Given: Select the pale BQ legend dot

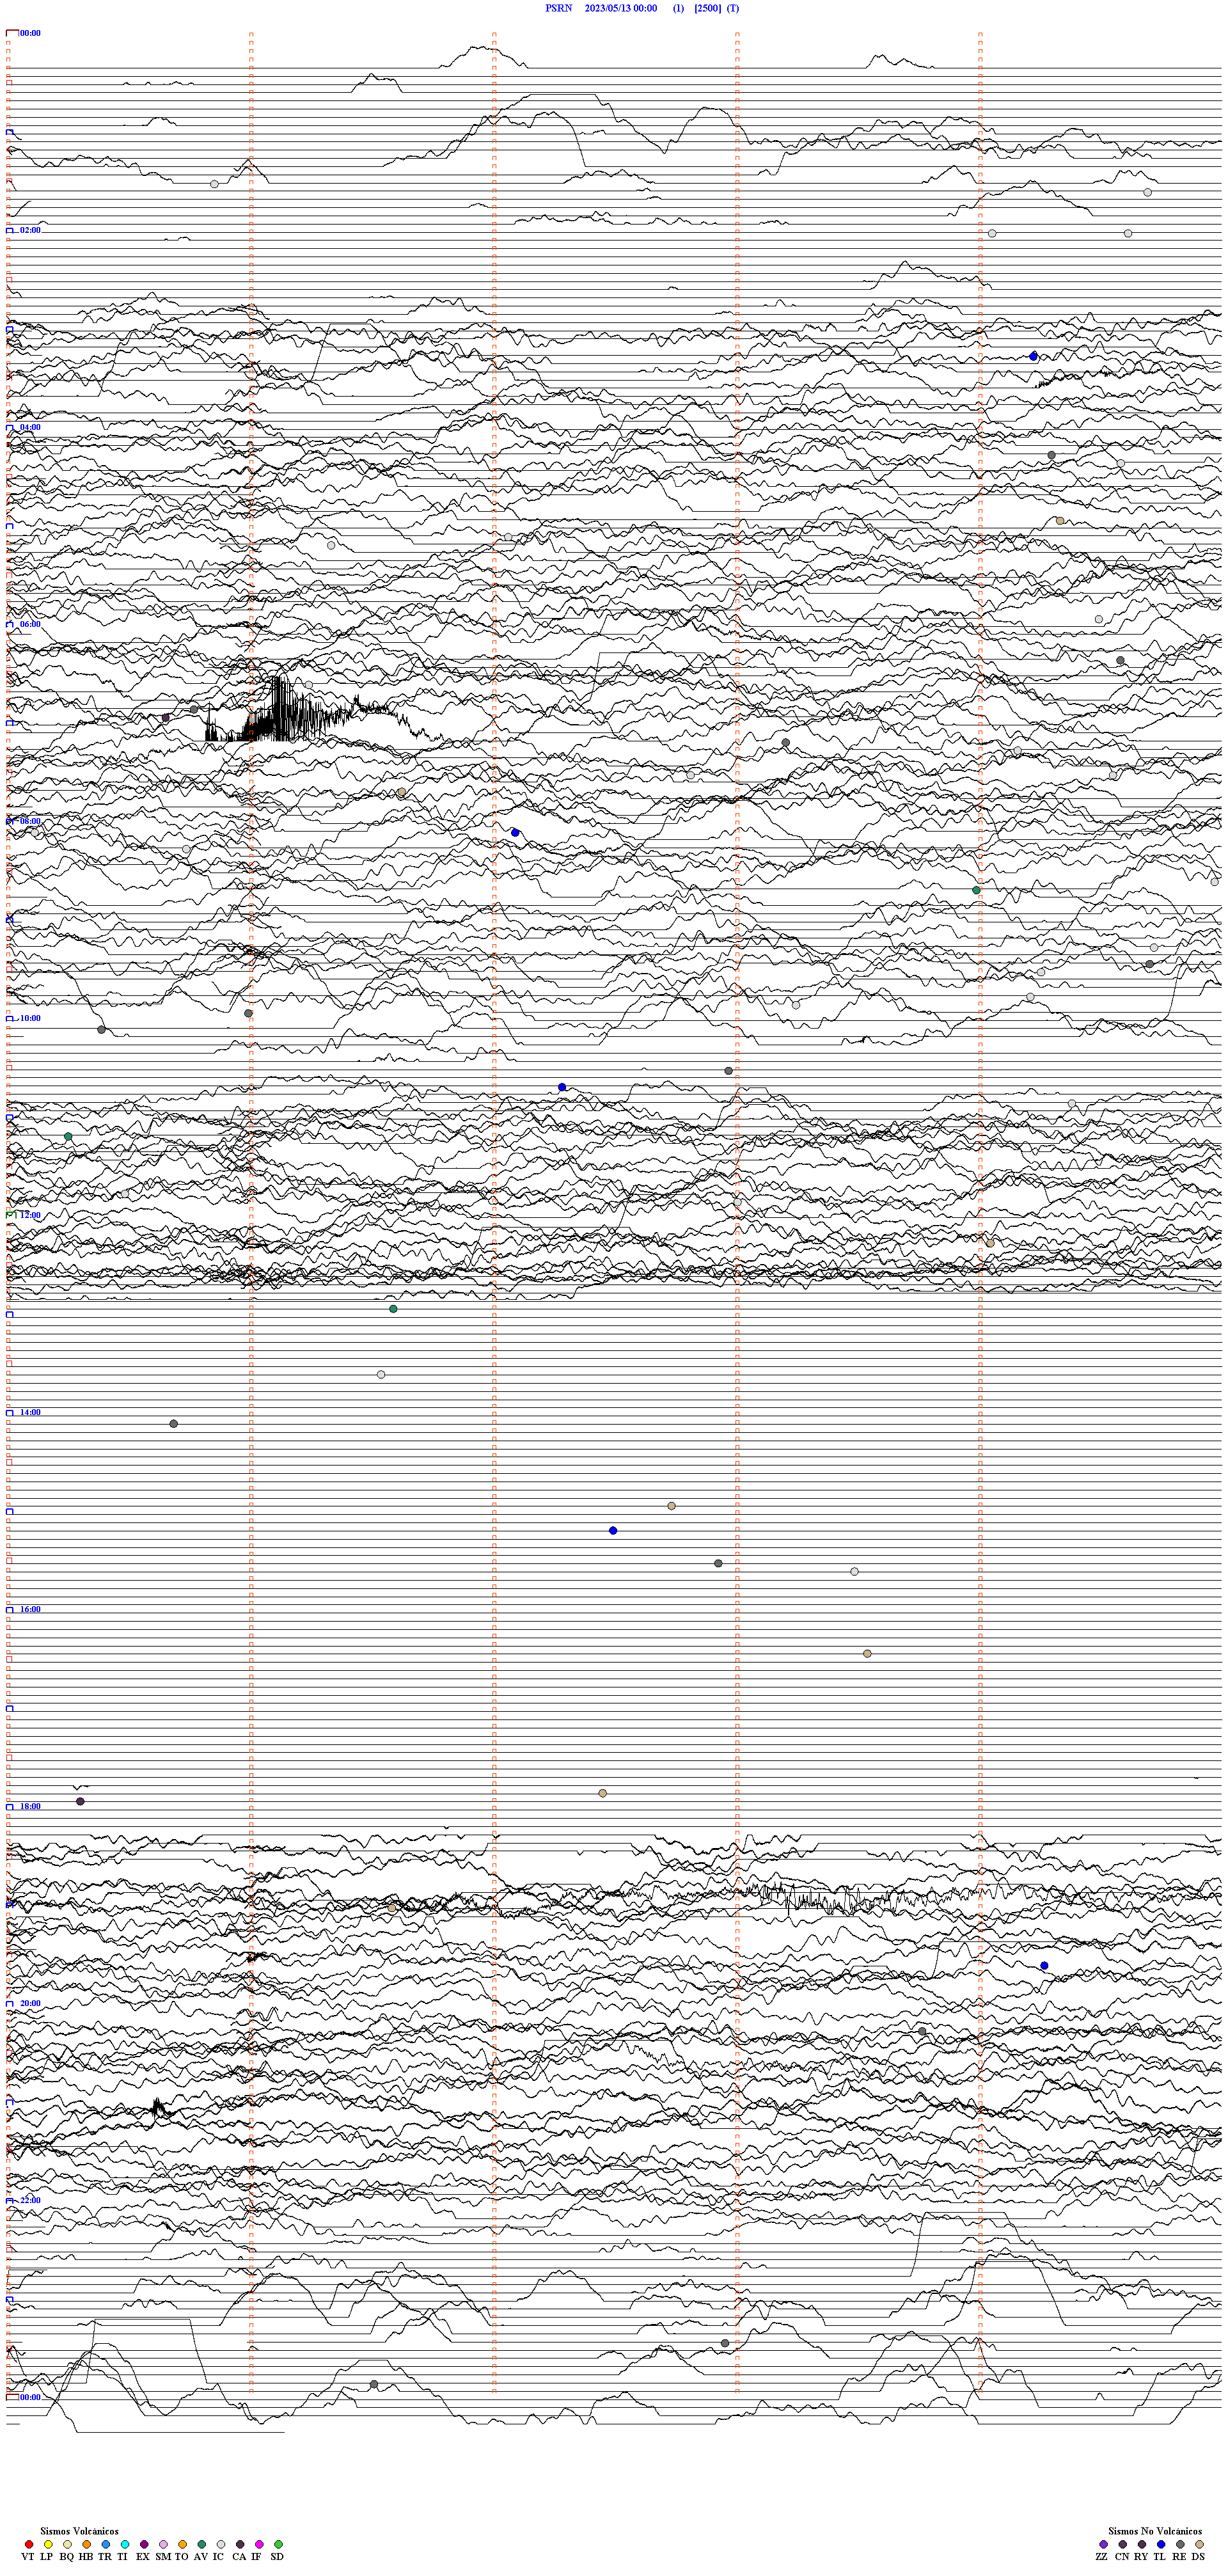Looking at the screenshot, I should coord(67,2544).
